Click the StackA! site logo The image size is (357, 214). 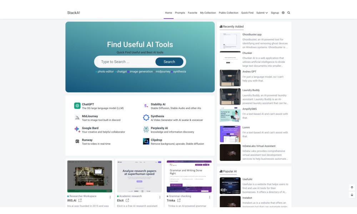point(74,13)
